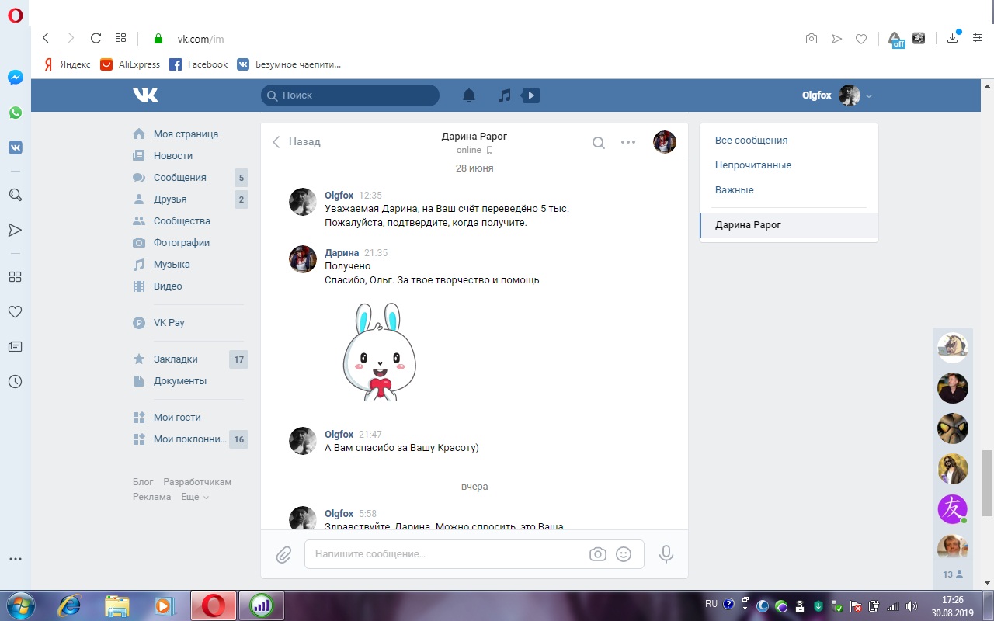This screenshot has height=621, width=994.
Task: Click the camera icon in message field
Action: [x=597, y=554]
